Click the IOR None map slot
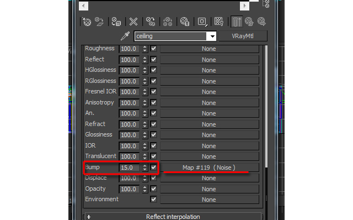 [210, 146]
